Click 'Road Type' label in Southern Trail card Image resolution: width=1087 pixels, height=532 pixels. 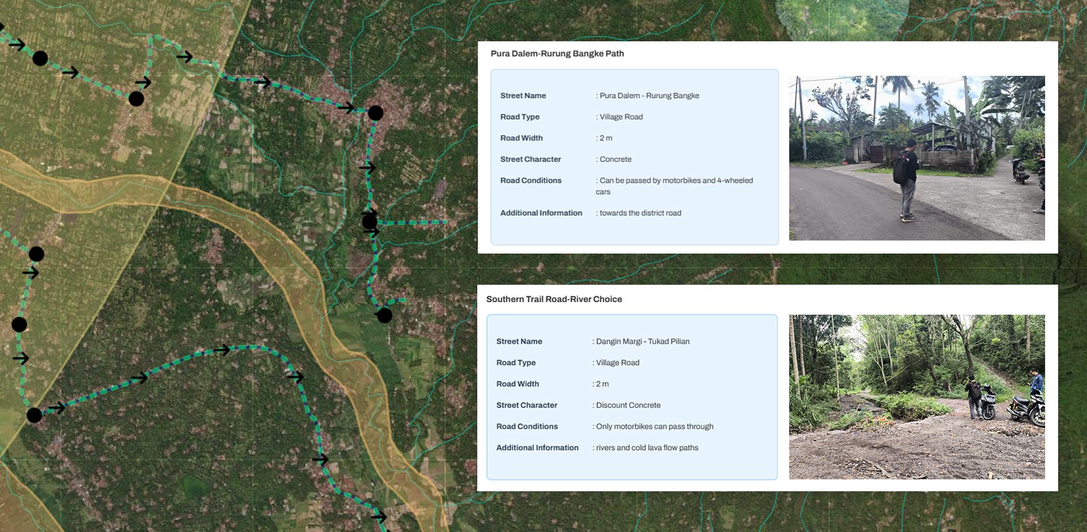click(x=516, y=363)
